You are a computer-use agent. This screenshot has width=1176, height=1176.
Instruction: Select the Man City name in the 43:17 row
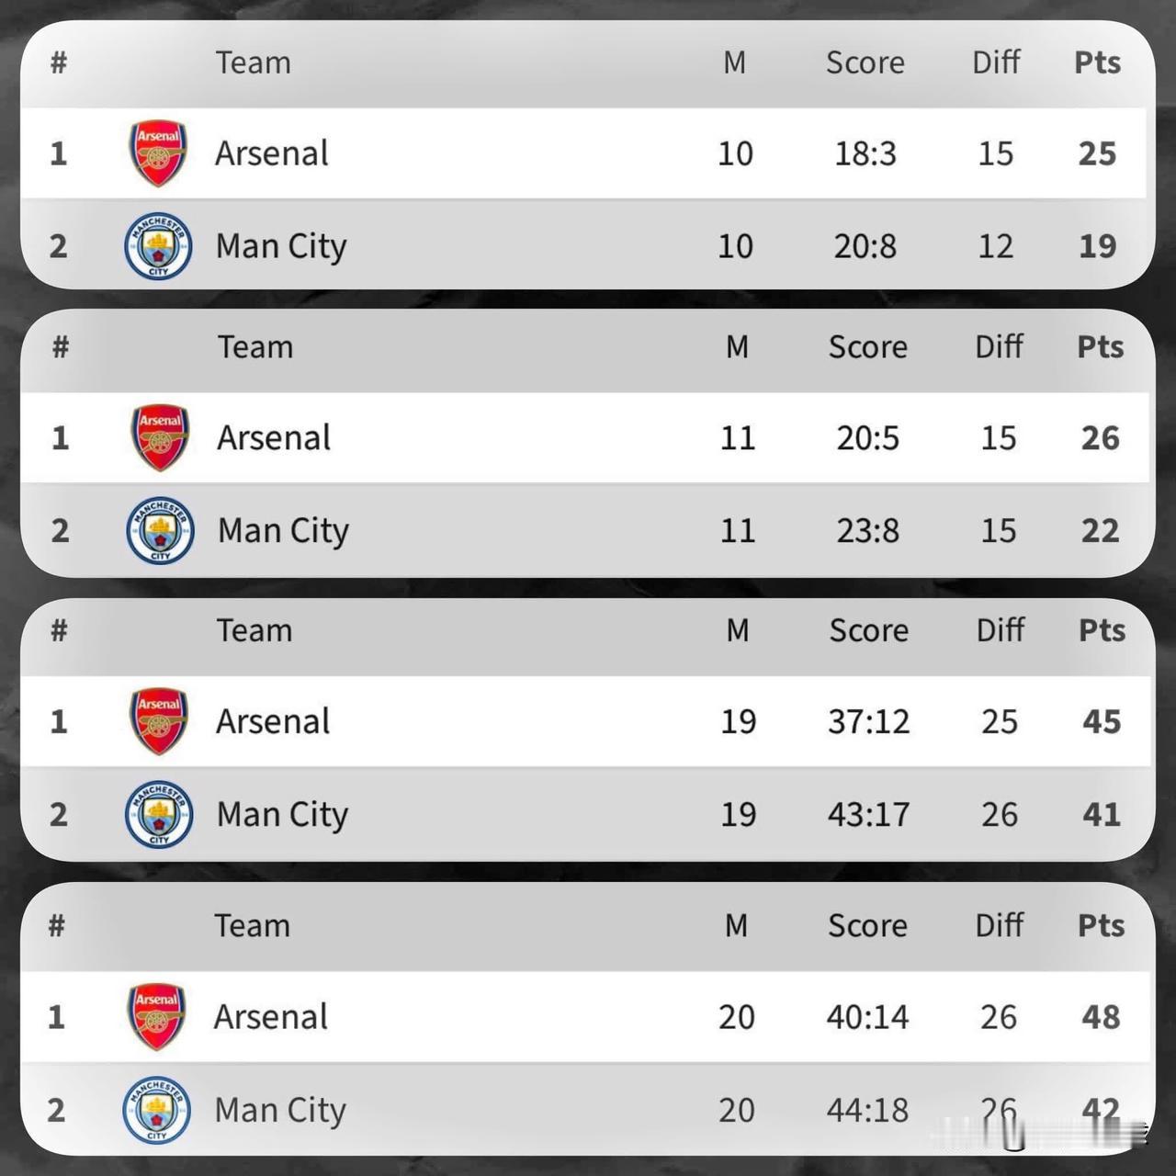pyautogui.click(x=282, y=815)
